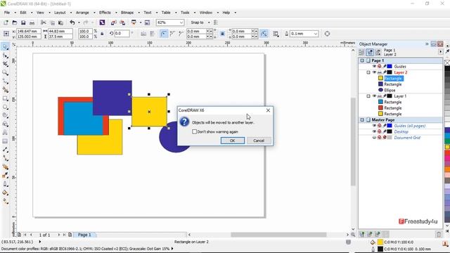The image size is (450, 253).
Task: Click the yellow fill swatch in status bar
Action: (x=380, y=242)
